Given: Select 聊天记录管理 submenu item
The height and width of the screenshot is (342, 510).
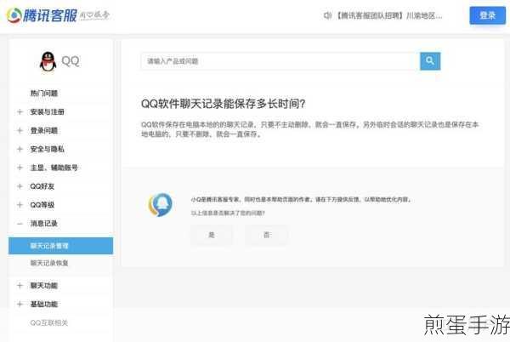Looking at the screenshot, I should (61, 246).
